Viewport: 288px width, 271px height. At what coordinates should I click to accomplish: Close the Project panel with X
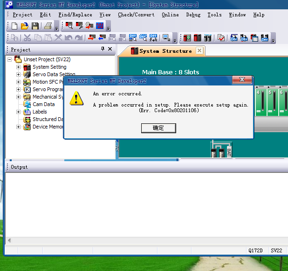click(110, 49)
